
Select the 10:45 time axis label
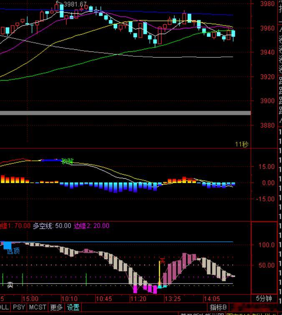click(x=104, y=299)
